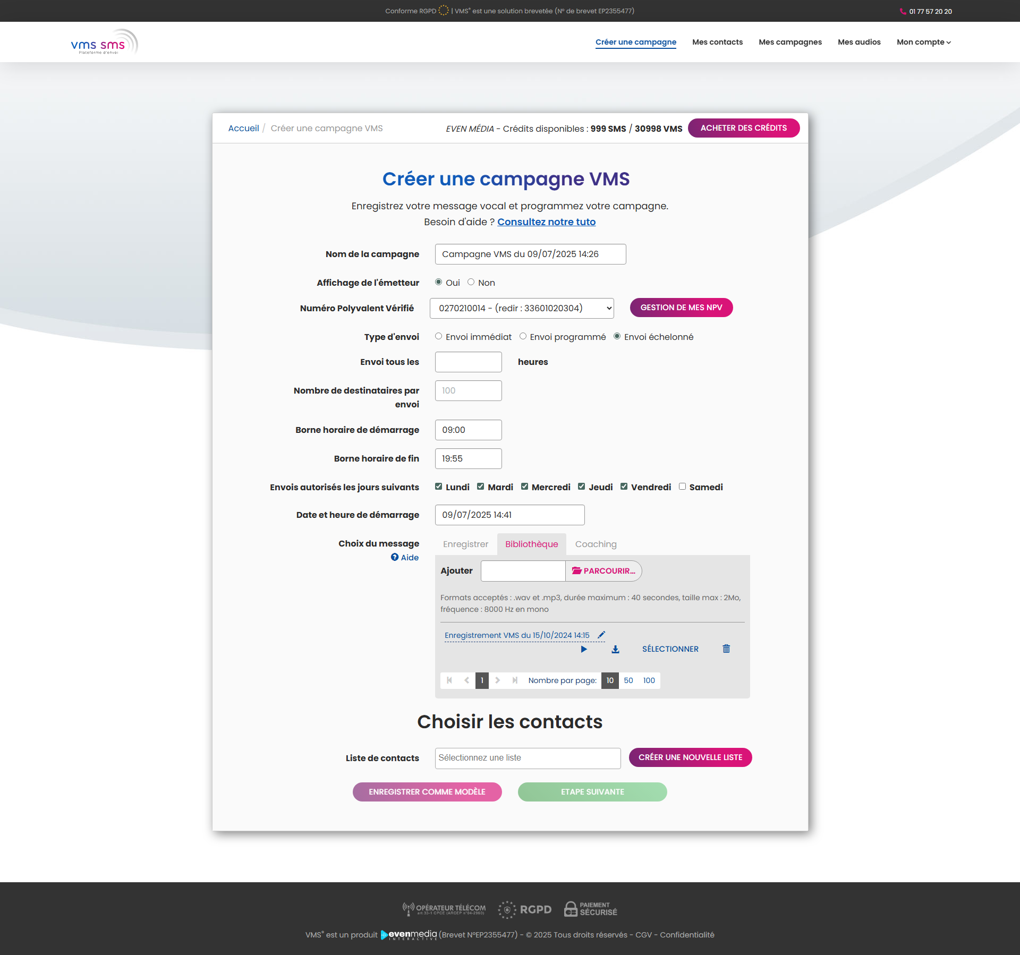Click the evenmedia logo in footer

(x=409, y=935)
